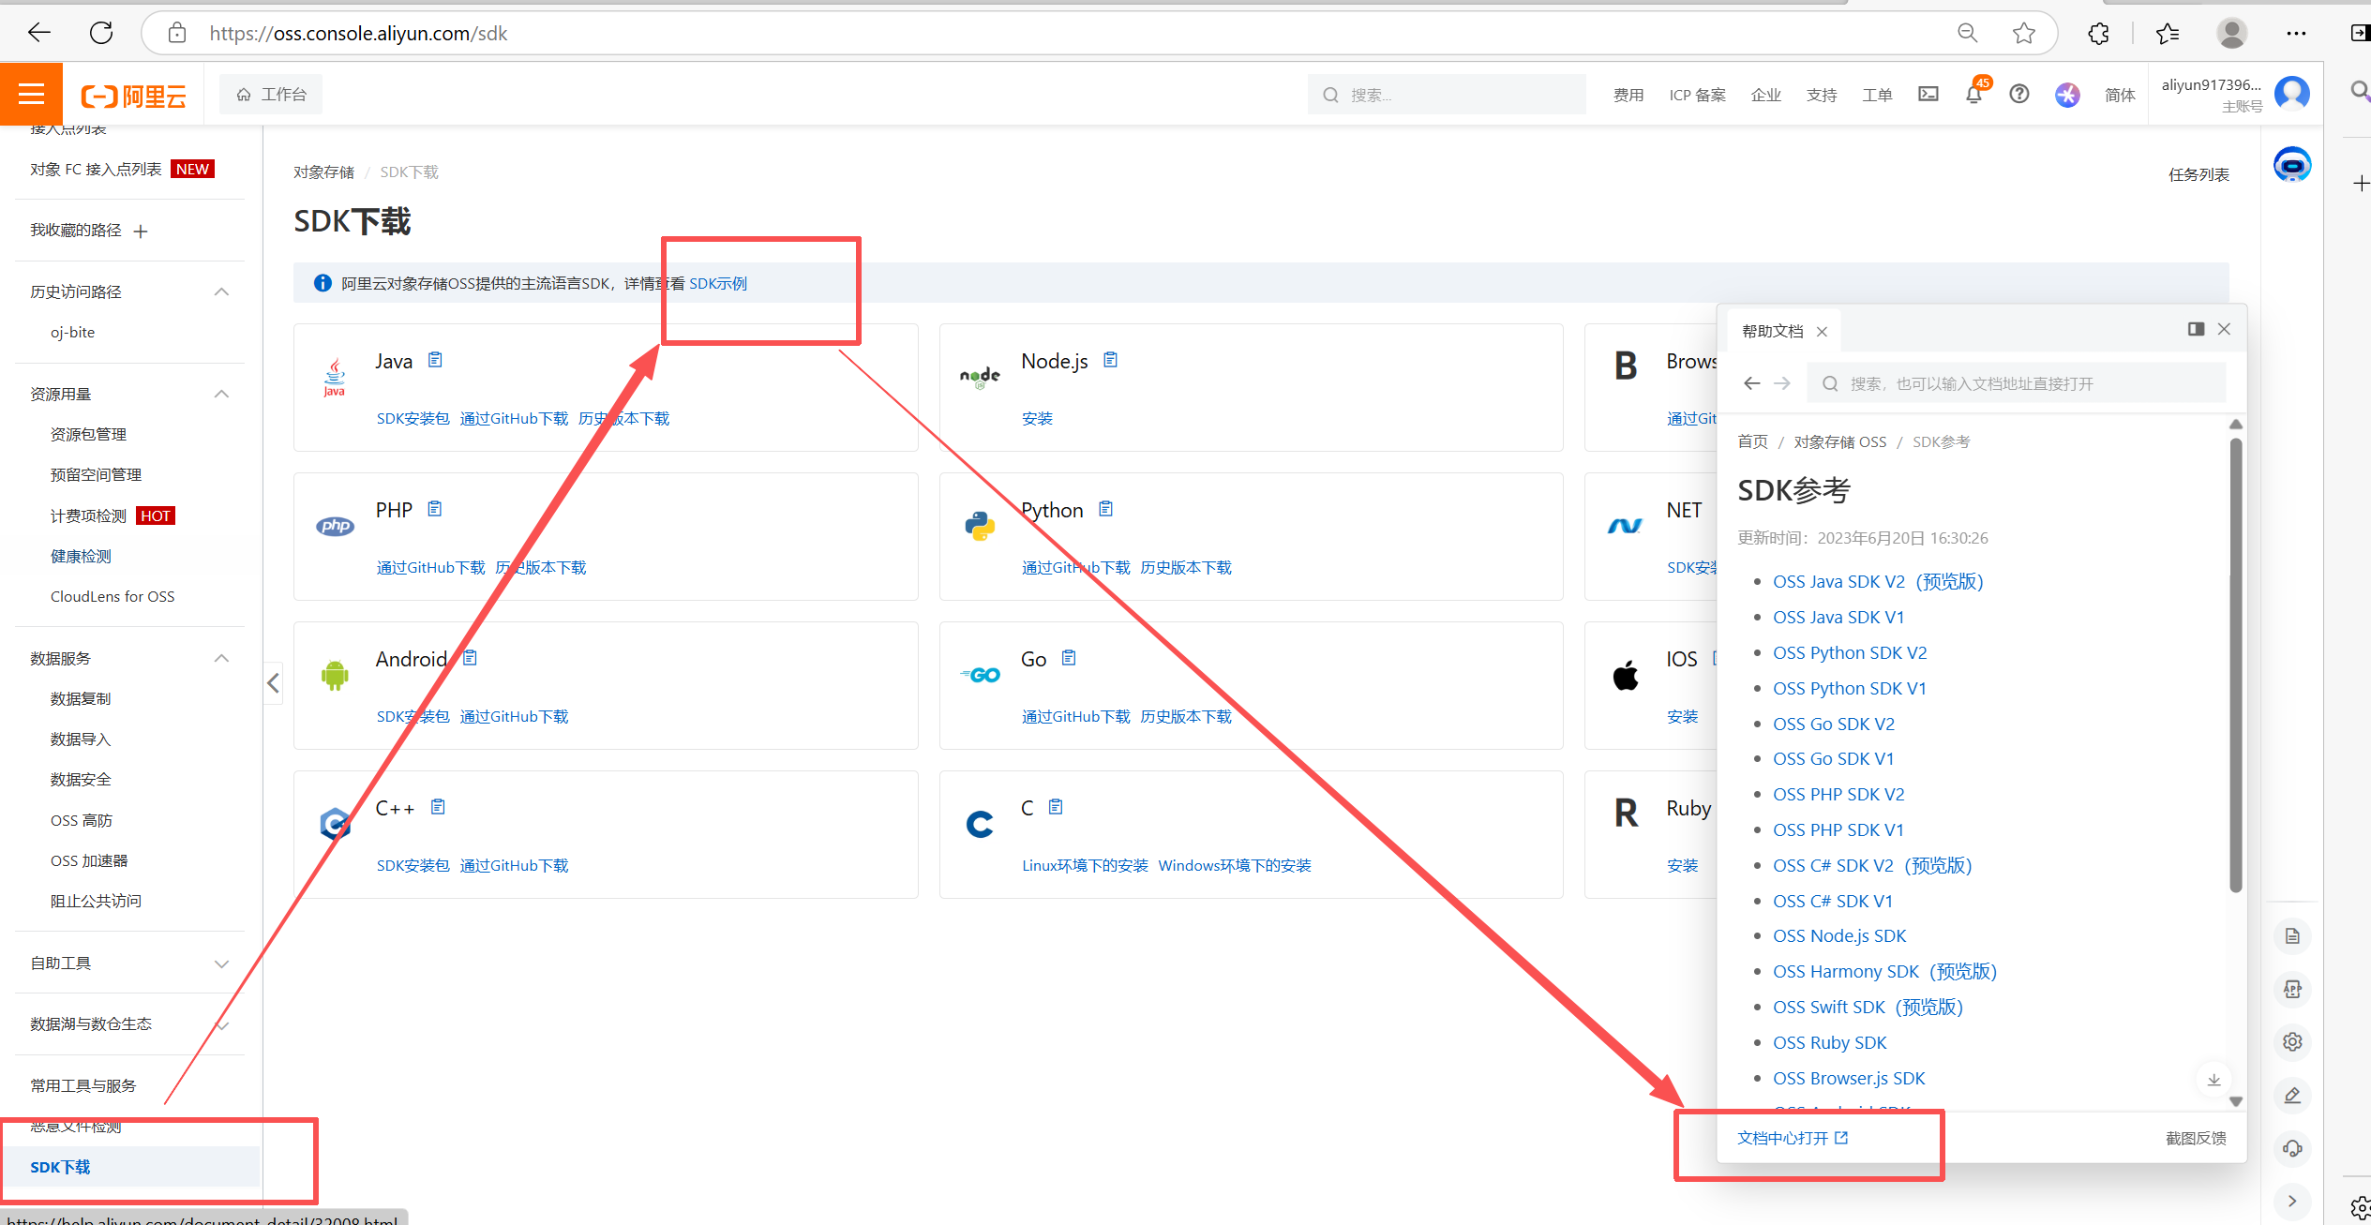Click the help question mark icon
The image size is (2371, 1225).
click(x=2019, y=94)
